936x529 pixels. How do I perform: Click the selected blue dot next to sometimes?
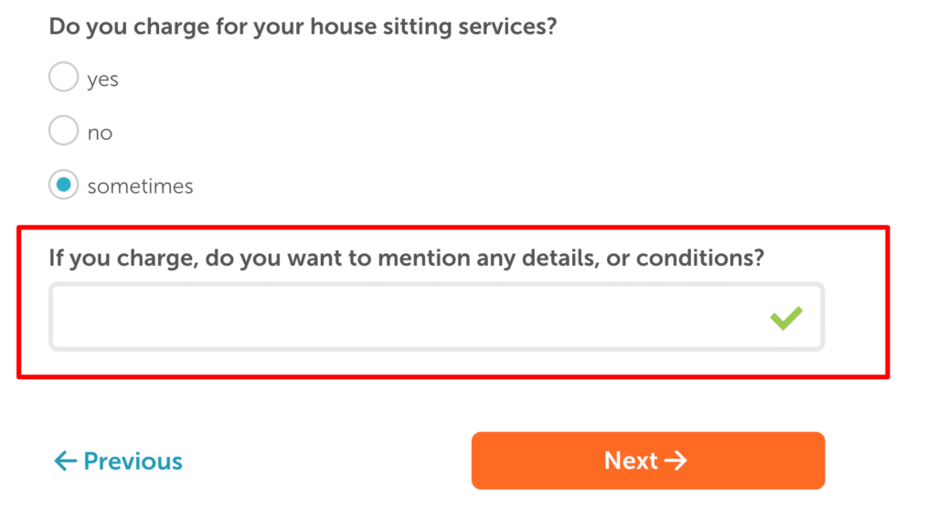pos(63,185)
